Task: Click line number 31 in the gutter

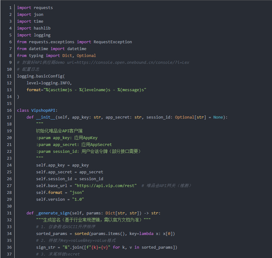Action: pos(9,213)
